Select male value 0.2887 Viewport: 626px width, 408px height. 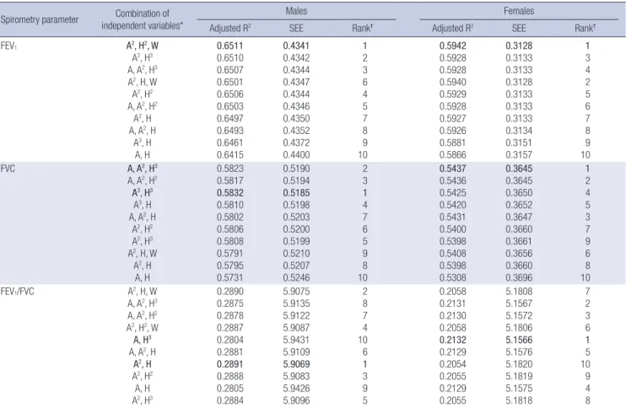[x=230, y=328]
